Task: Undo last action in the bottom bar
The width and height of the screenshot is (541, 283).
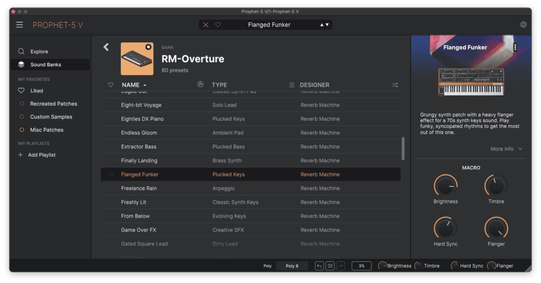Action: [319, 266]
